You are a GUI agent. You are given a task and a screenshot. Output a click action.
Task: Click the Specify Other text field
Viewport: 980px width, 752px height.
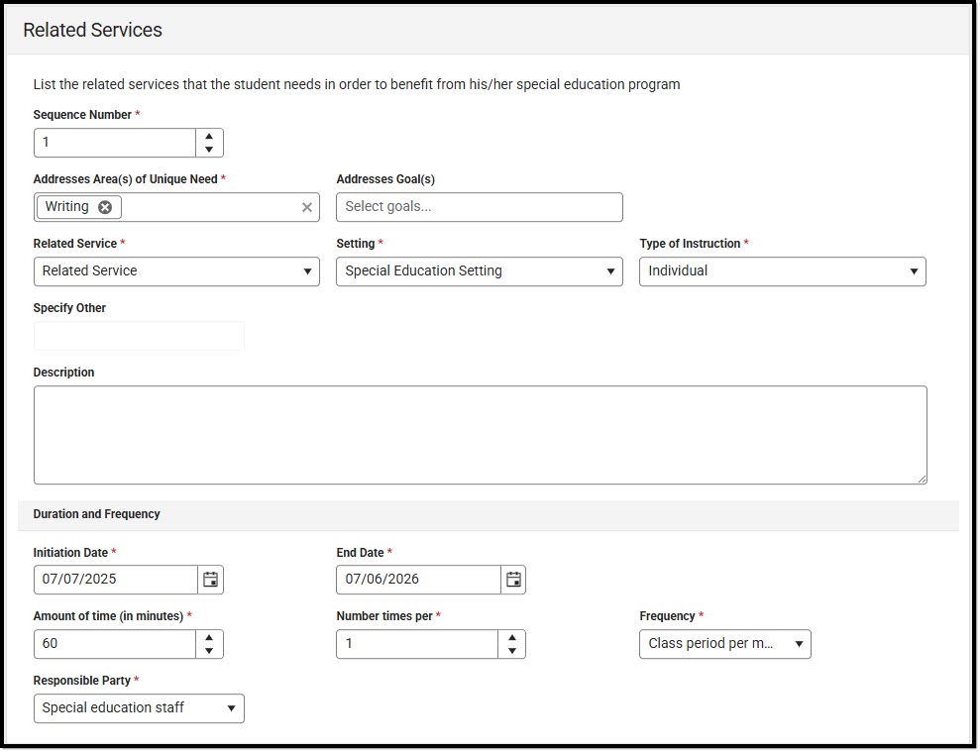[x=139, y=336]
